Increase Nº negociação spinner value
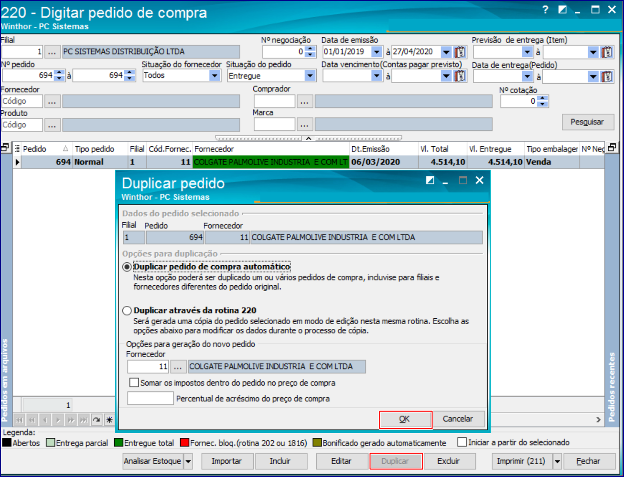 click(x=311, y=49)
